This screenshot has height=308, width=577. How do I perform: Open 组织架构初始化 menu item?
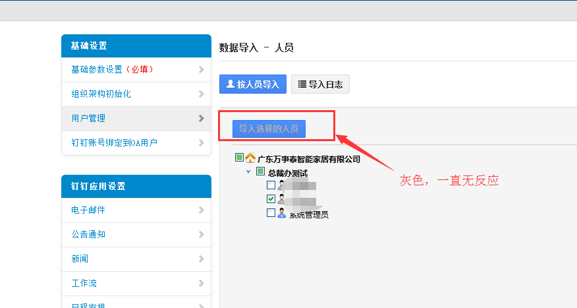click(136, 94)
